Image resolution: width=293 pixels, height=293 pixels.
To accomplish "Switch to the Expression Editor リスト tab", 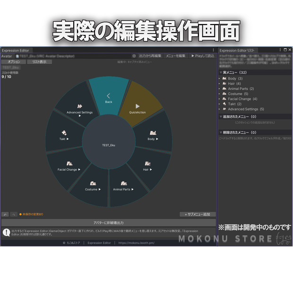I will click(x=237, y=51).
